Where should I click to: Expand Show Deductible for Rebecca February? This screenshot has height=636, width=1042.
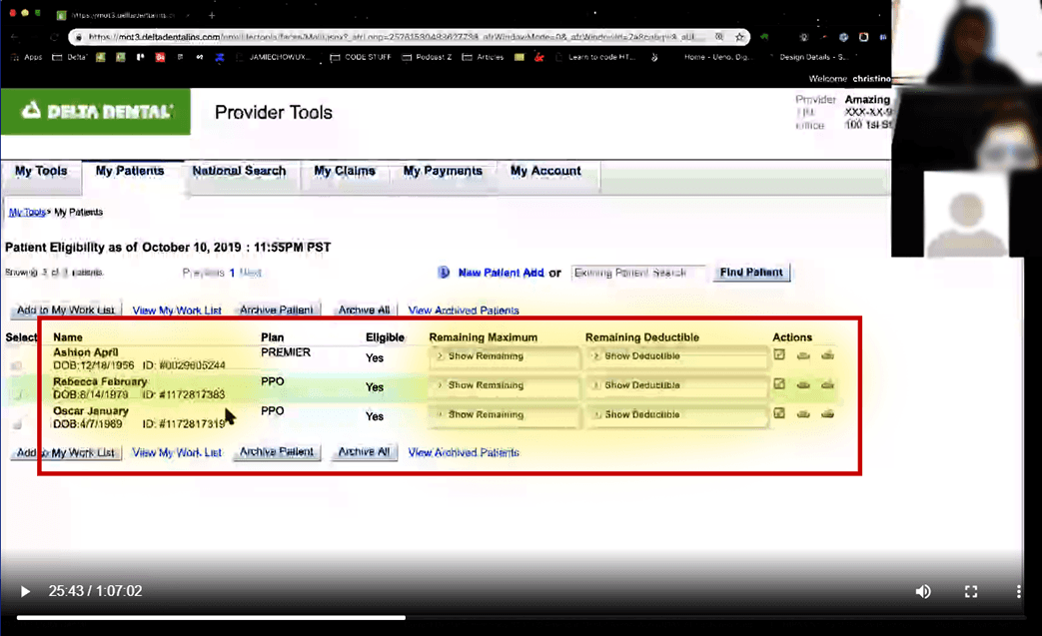[675, 385]
